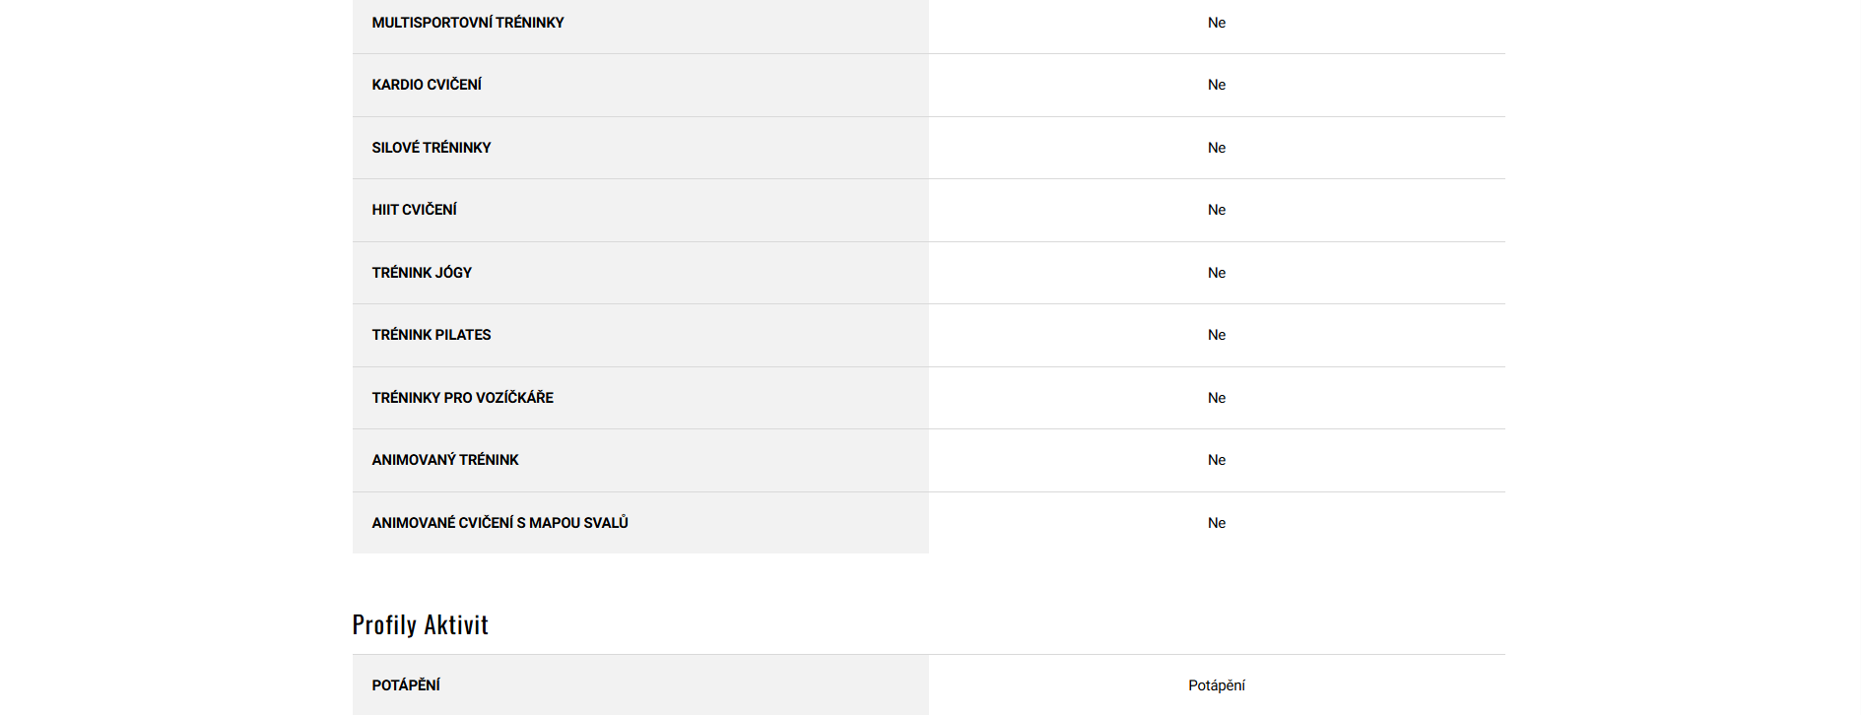This screenshot has height=715, width=1861.
Task: Click Ne value beside TRÉNINKY PRO VOZÍČKÁŘE
Action: 1217,398
